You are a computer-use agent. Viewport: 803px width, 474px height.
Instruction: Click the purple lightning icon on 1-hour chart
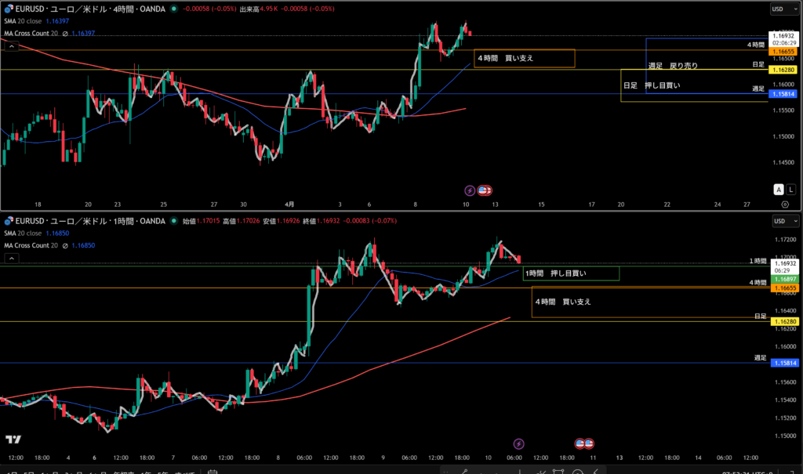coord(518,443)
